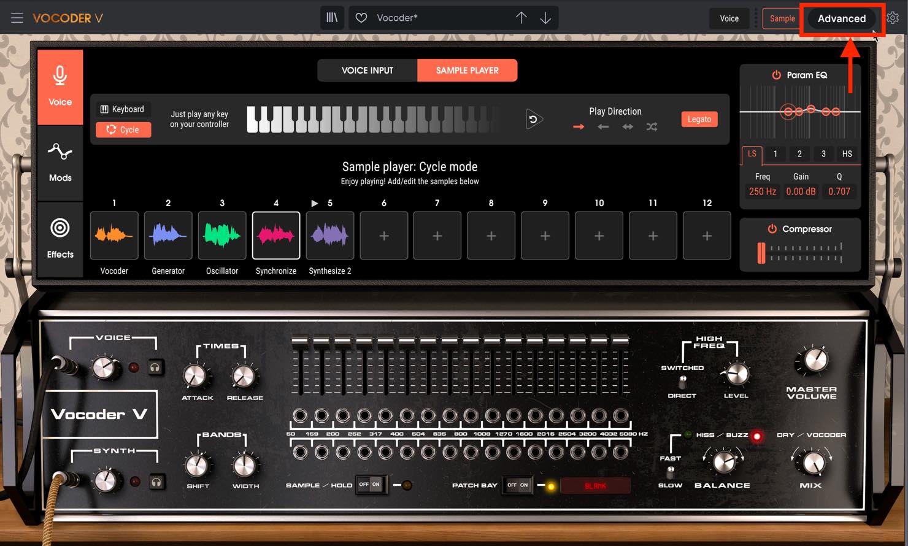Add a sample to slot 6
This screenshot has height=546, width=908.
tap(384, 236)
